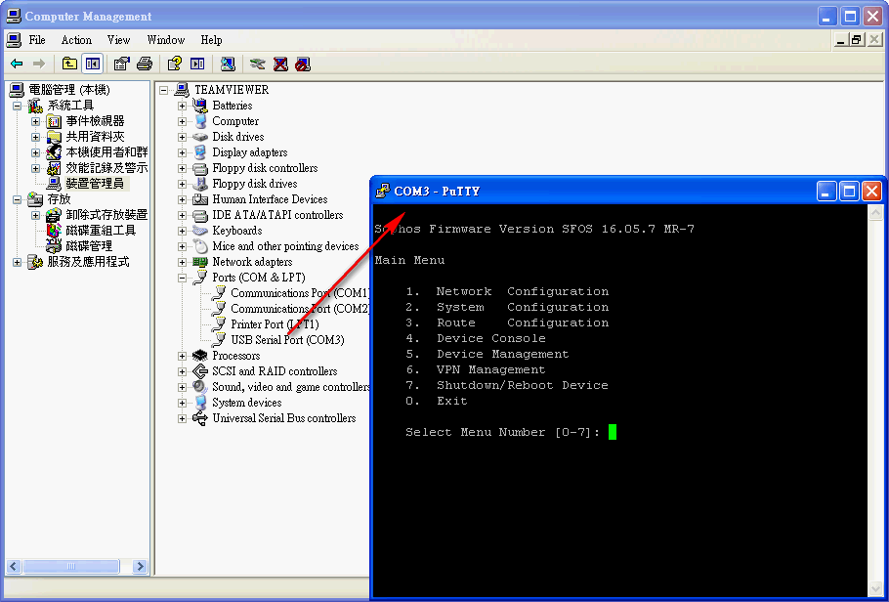This screenshot has height=602, width=889.
Task: Click the Update driver toolbar icon
Action: pos(257,64)
